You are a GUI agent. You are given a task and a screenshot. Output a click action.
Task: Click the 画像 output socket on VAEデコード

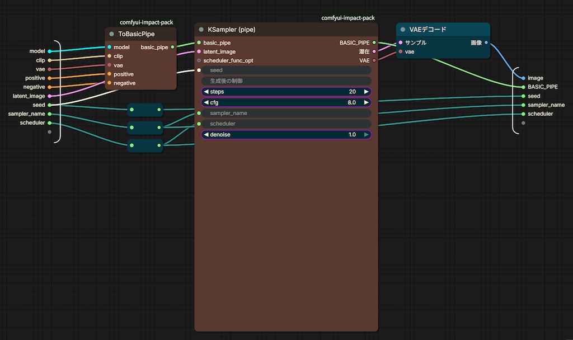[486, 42]
